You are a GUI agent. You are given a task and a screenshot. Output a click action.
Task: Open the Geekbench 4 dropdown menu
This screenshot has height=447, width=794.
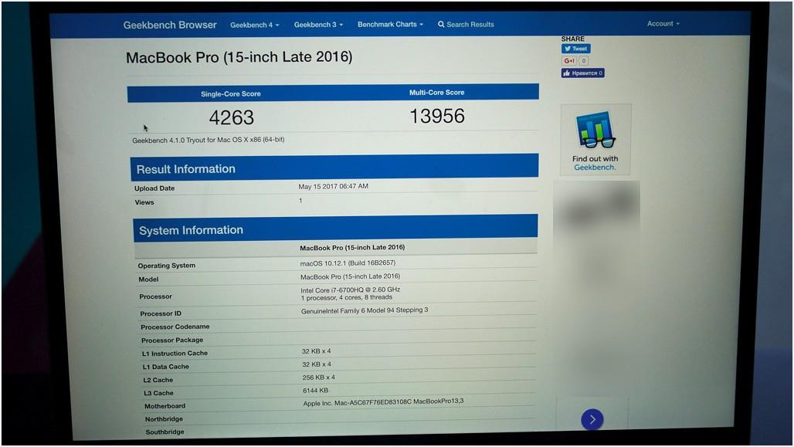(x=254, y=25)
